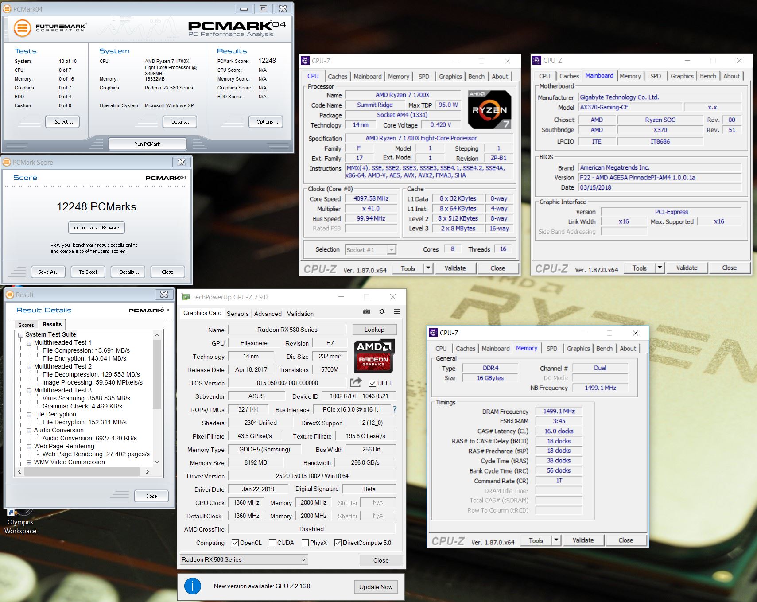Toggle the OpenCL checkbox

click(x=235, y=543)
